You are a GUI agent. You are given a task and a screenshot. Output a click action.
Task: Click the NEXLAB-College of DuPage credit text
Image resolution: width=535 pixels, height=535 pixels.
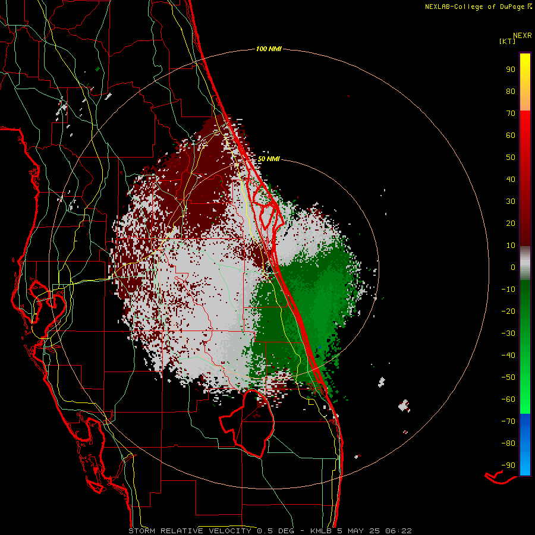point(474,7)
